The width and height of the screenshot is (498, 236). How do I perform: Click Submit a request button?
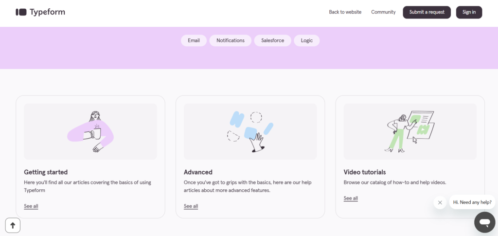[x=427, y=12]
